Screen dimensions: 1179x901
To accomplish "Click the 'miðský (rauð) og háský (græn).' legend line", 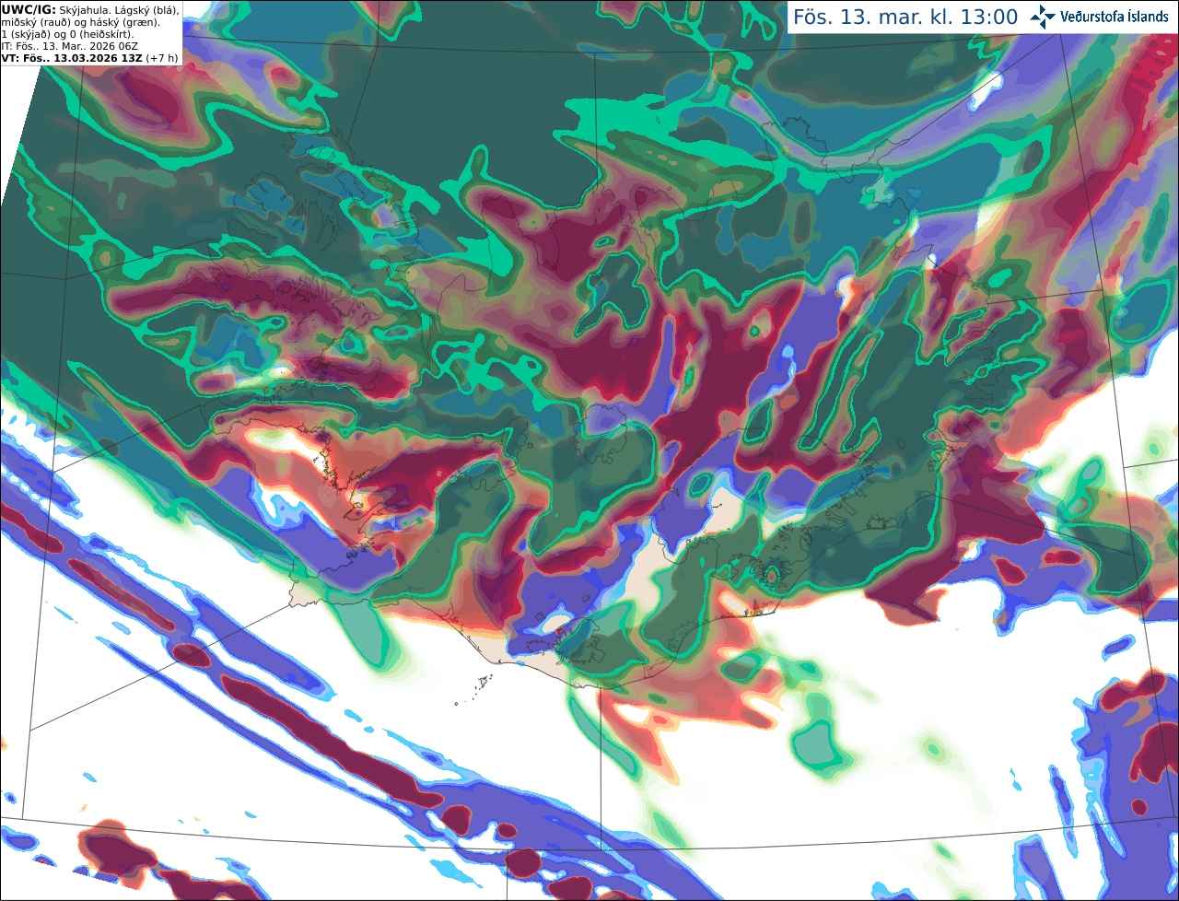I will [80, 21].
